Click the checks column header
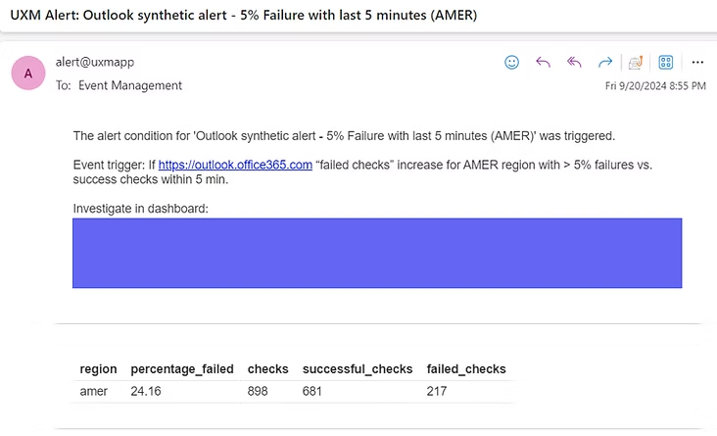 tap(267, 369)
